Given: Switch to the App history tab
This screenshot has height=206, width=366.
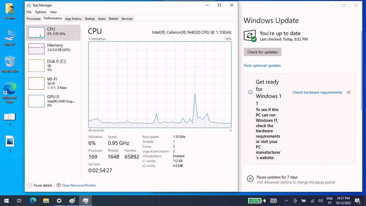Looking at the screenshot, I should (x=73, y=19).
